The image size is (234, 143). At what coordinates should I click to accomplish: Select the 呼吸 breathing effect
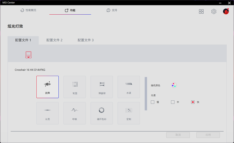75,113
